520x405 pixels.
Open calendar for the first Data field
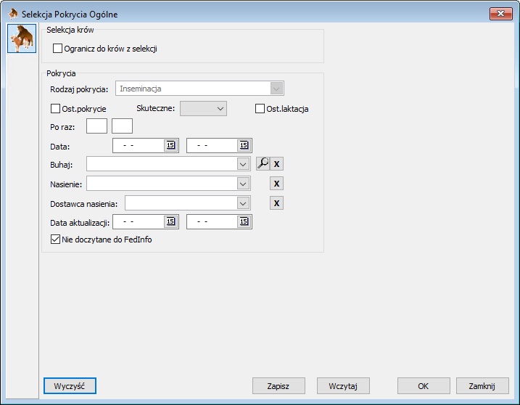170,145
